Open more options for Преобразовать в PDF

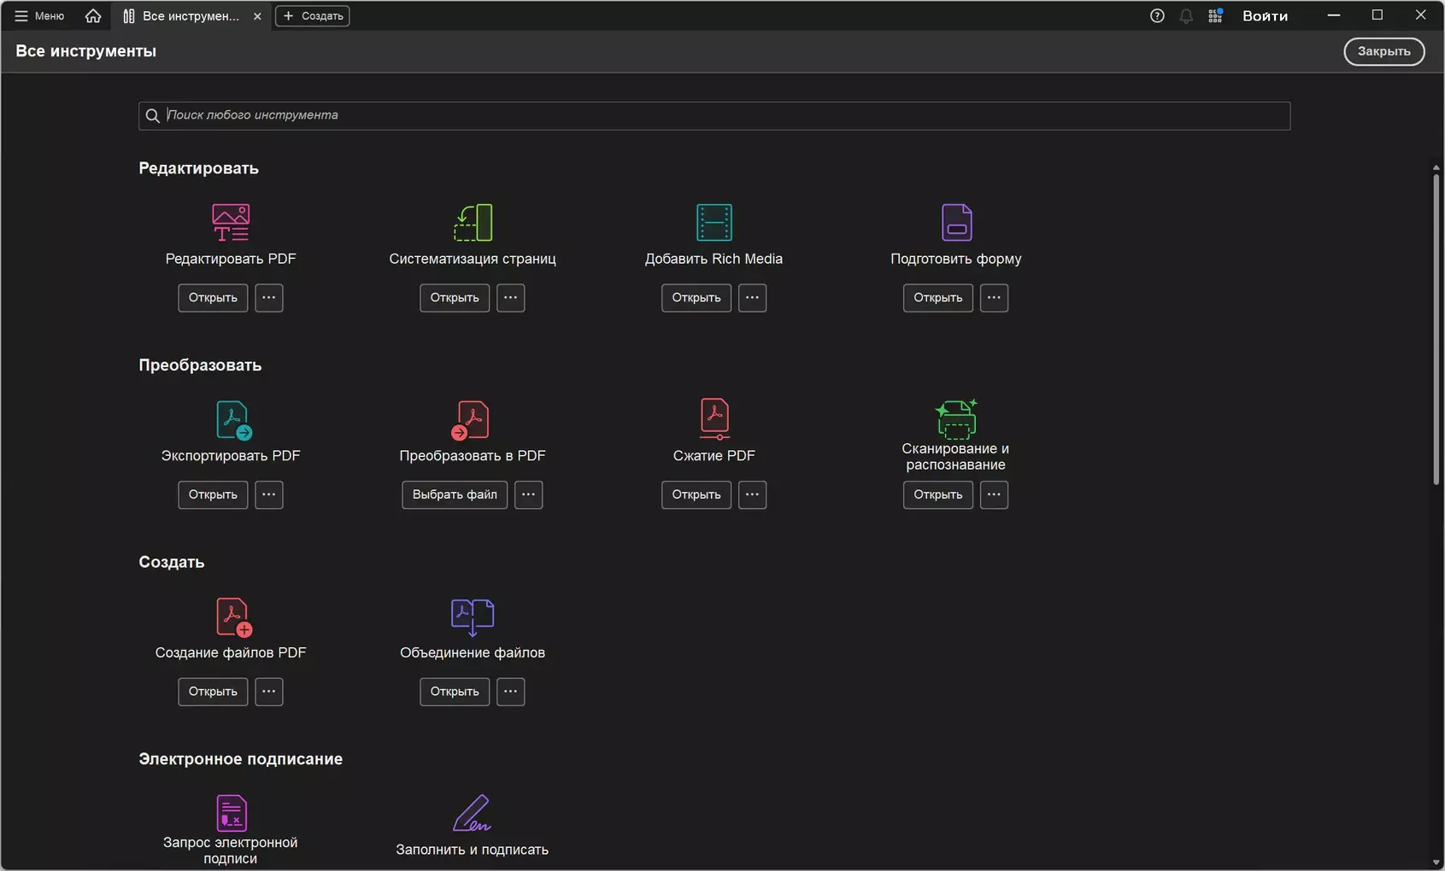(528, 494)
